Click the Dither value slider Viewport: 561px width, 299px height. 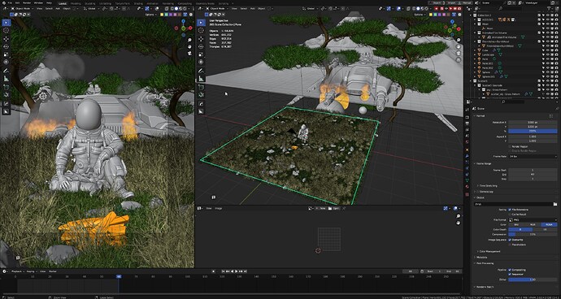point(533,279)
